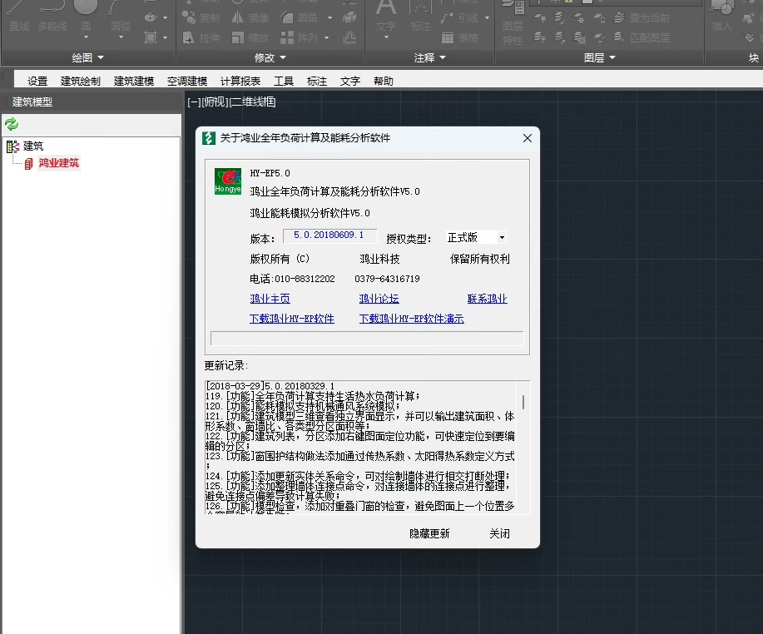Open 图层特性 layer properties
This screenshot has width=763, height=634.
(x=513, y=23)
